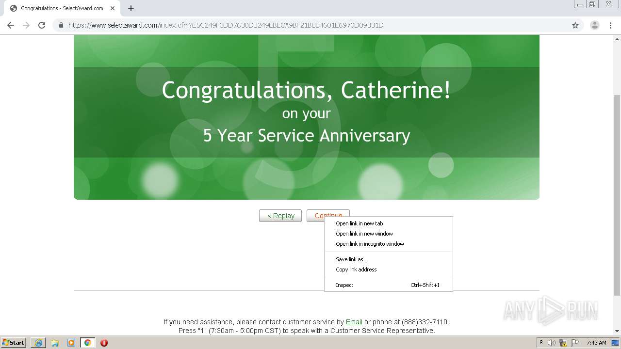Open the Email customer service link
The image size is (621, 349).
[x=354, y=322]
